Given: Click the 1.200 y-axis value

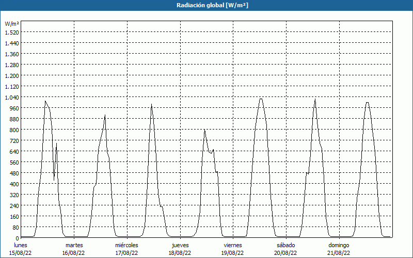Looking at the screenshot, I should (x=12, y=75).
